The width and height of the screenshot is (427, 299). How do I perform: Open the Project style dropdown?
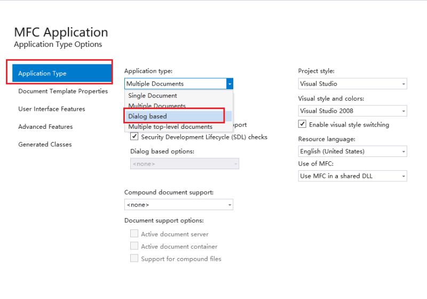coord(353,84)
